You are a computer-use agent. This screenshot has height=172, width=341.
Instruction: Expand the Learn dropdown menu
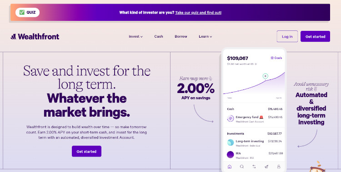coord(206,36)
